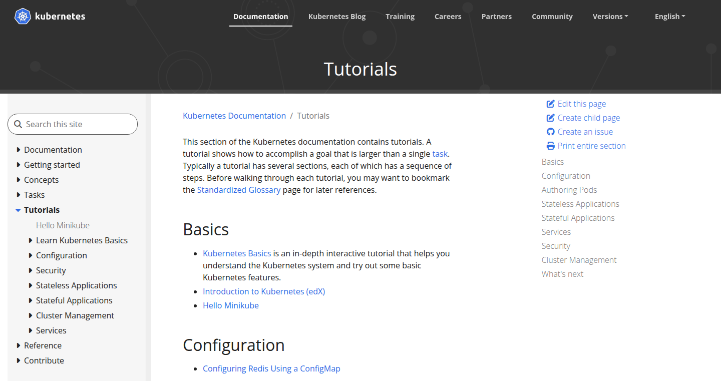
Task: Click the GitHub icon beside Create an issue
Action: coord(550,132)
